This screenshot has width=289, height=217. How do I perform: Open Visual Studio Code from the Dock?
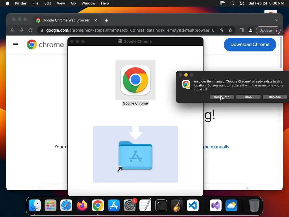(192, 205)
